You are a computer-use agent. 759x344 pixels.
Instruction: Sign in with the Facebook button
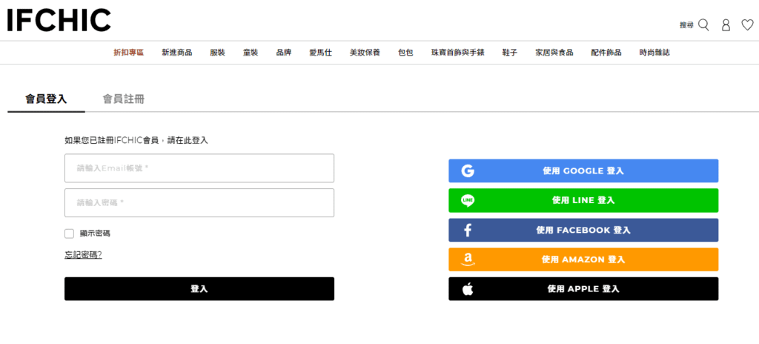point(583,230)
